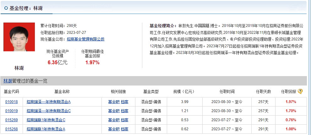Open the 招商基金管理有限公司 company link

85,39
